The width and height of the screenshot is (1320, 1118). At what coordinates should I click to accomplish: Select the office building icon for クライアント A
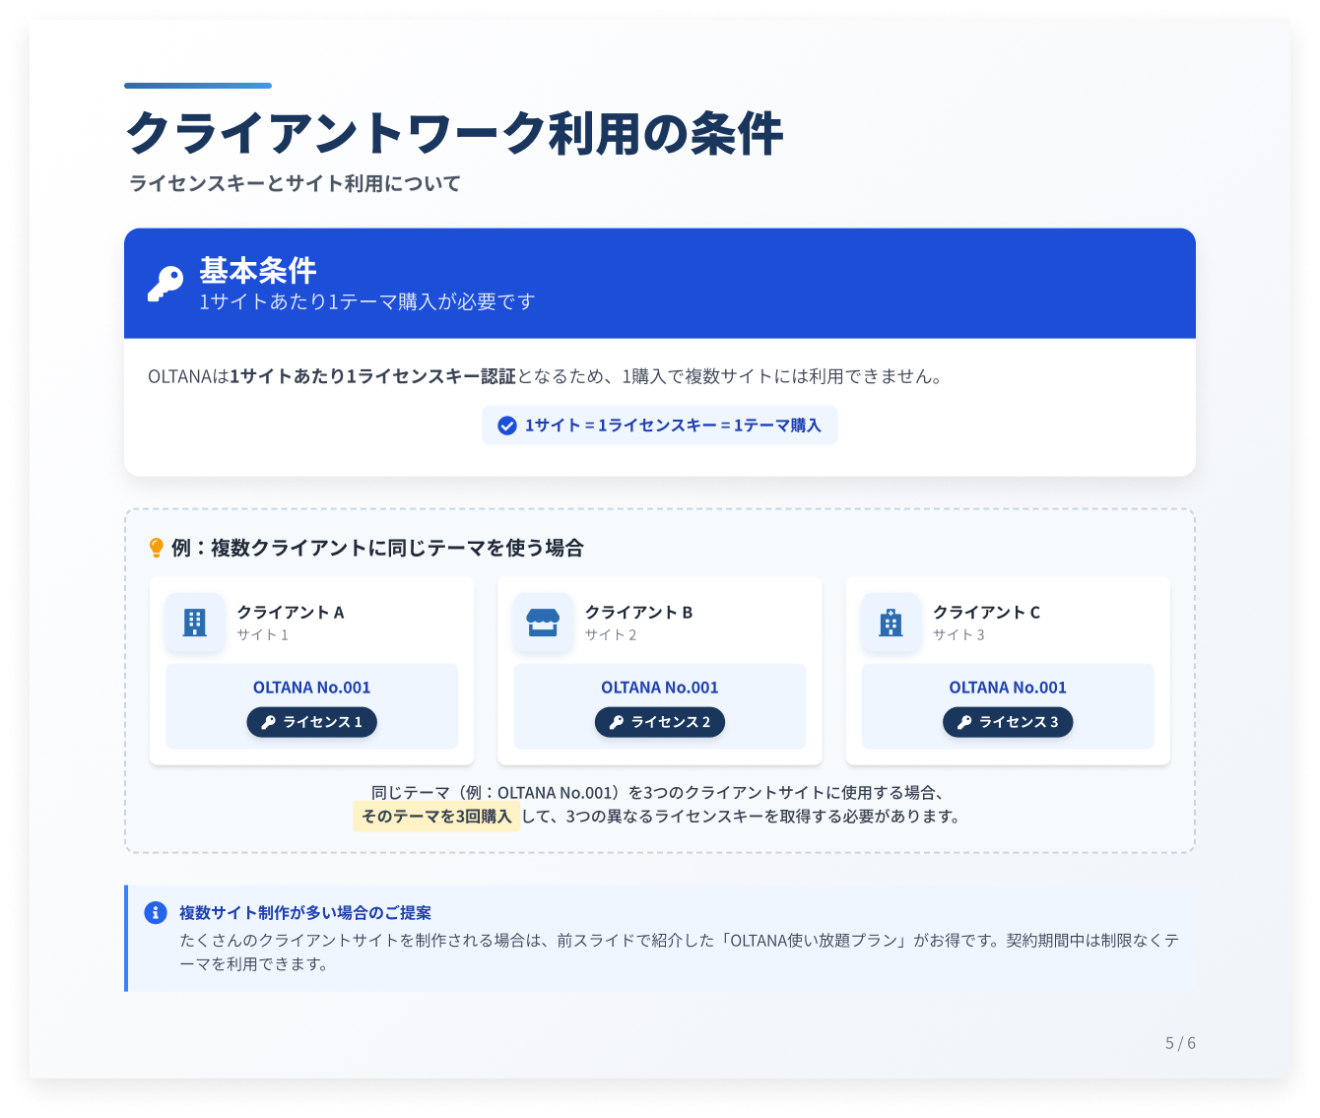click(x=195, y=623)
